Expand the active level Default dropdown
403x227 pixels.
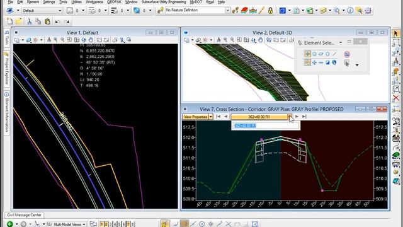[x=60, y=11]
